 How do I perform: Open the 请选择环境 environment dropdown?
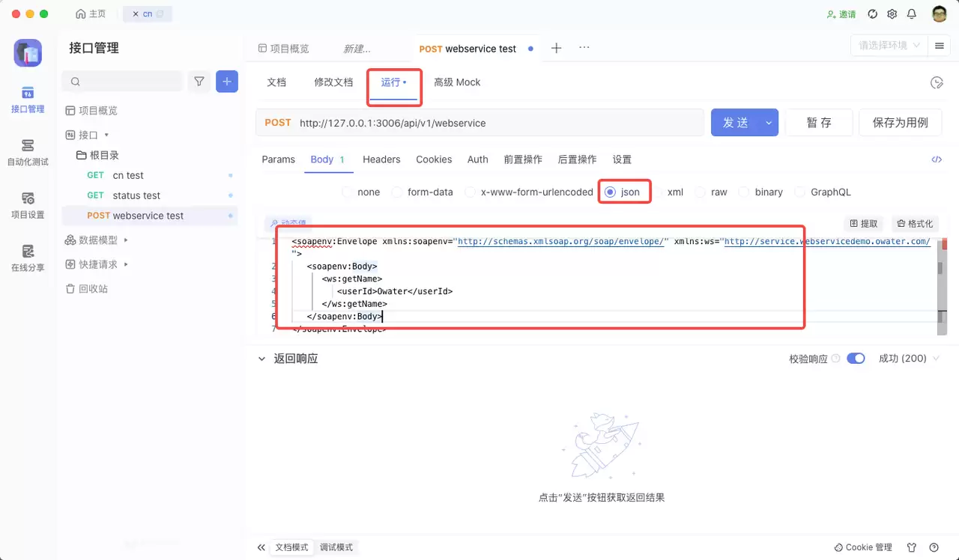point(889,46)
